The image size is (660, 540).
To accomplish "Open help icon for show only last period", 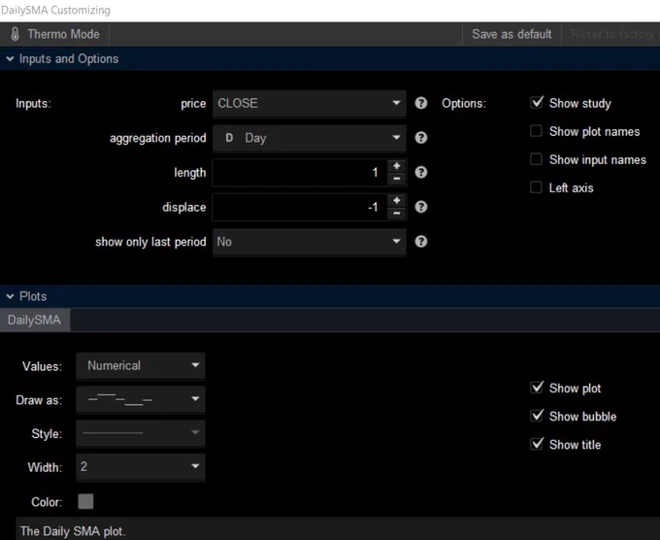I will pyautogui.click(x=420, y=242).
